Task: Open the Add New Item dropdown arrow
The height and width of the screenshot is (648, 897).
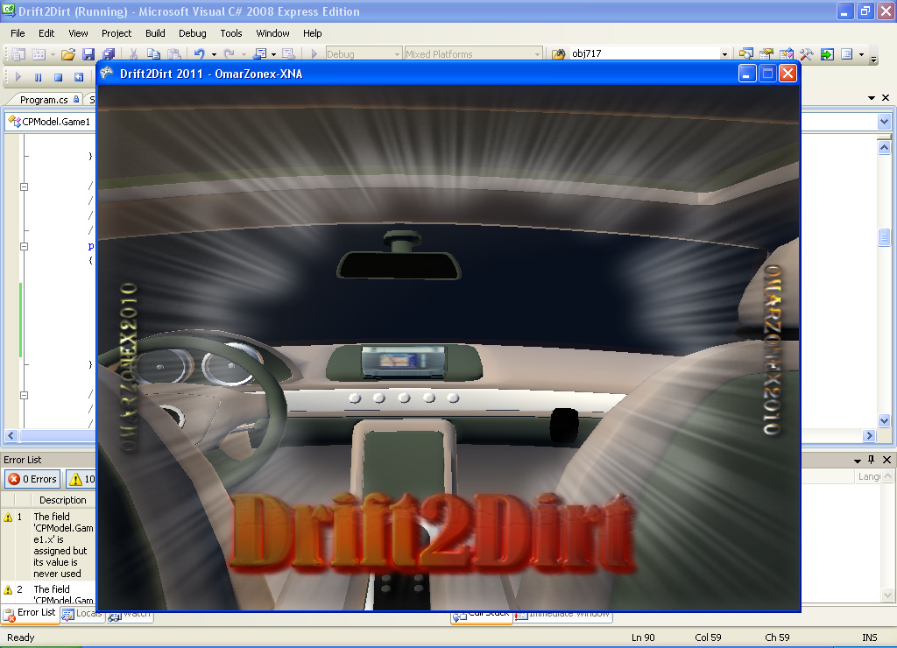Action: (x=53, y=54)
